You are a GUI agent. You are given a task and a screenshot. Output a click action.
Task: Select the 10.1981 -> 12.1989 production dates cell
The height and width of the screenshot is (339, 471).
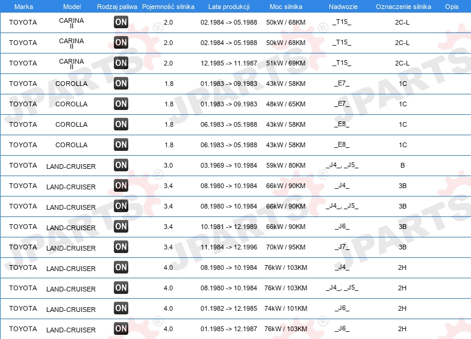pyautogui.click(x=229, y=227)
